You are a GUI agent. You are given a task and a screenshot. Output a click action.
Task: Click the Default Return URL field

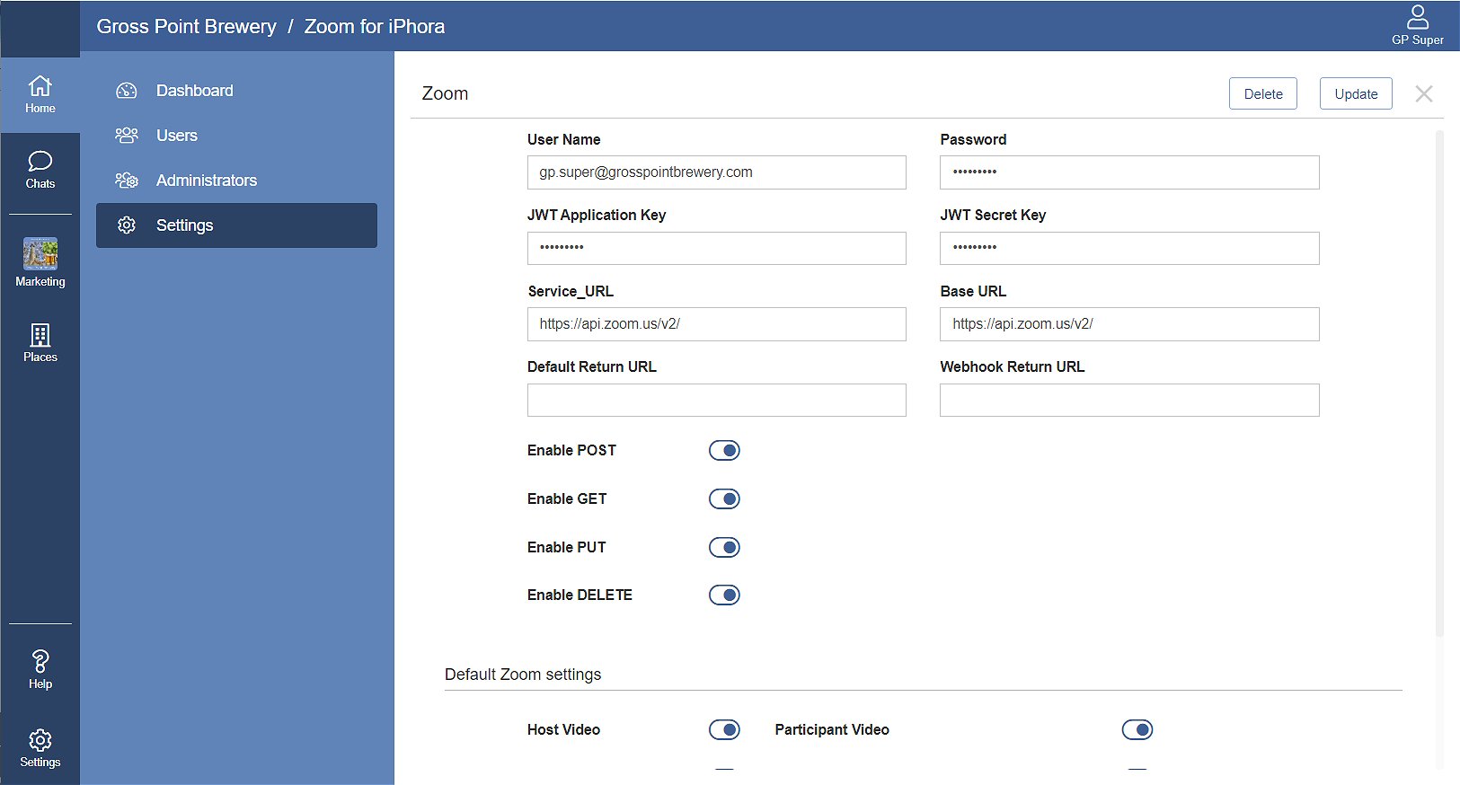click(717, 400)
